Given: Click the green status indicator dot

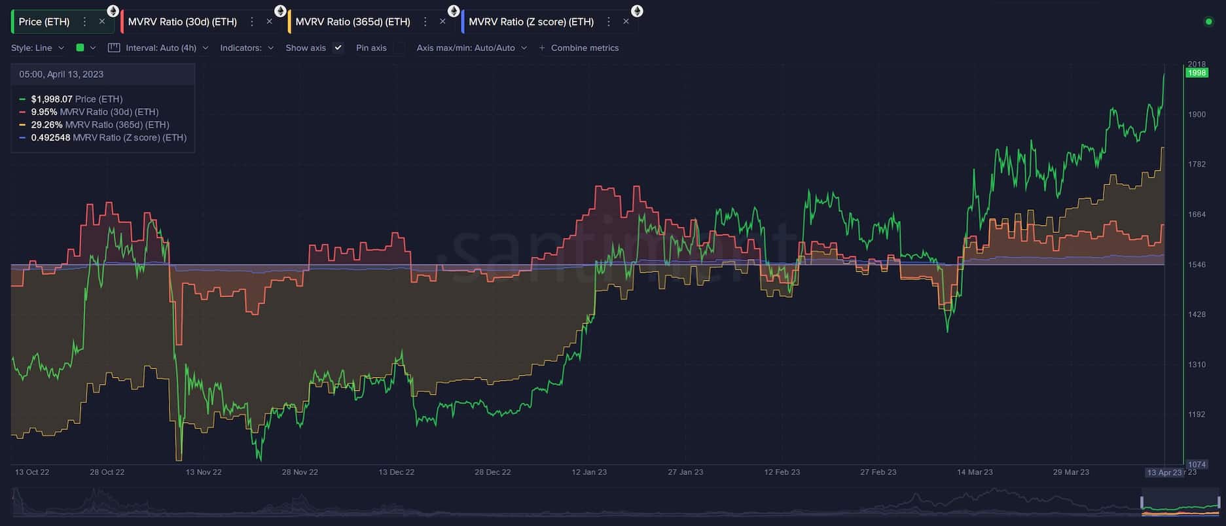Looking at the screenshot, I should click(x=1209, y=22).
